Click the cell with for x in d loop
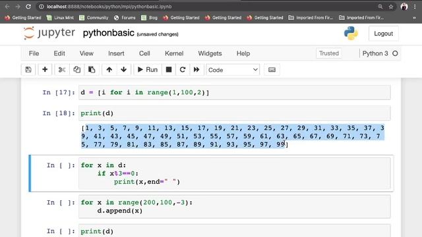Viewport: 422px width, 237px height. pos(235,173)
